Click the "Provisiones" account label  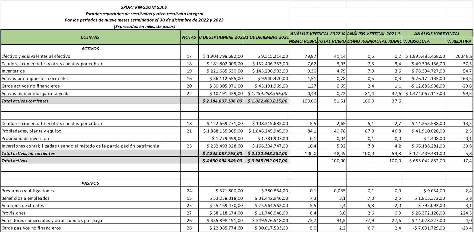tap(13, 213)
